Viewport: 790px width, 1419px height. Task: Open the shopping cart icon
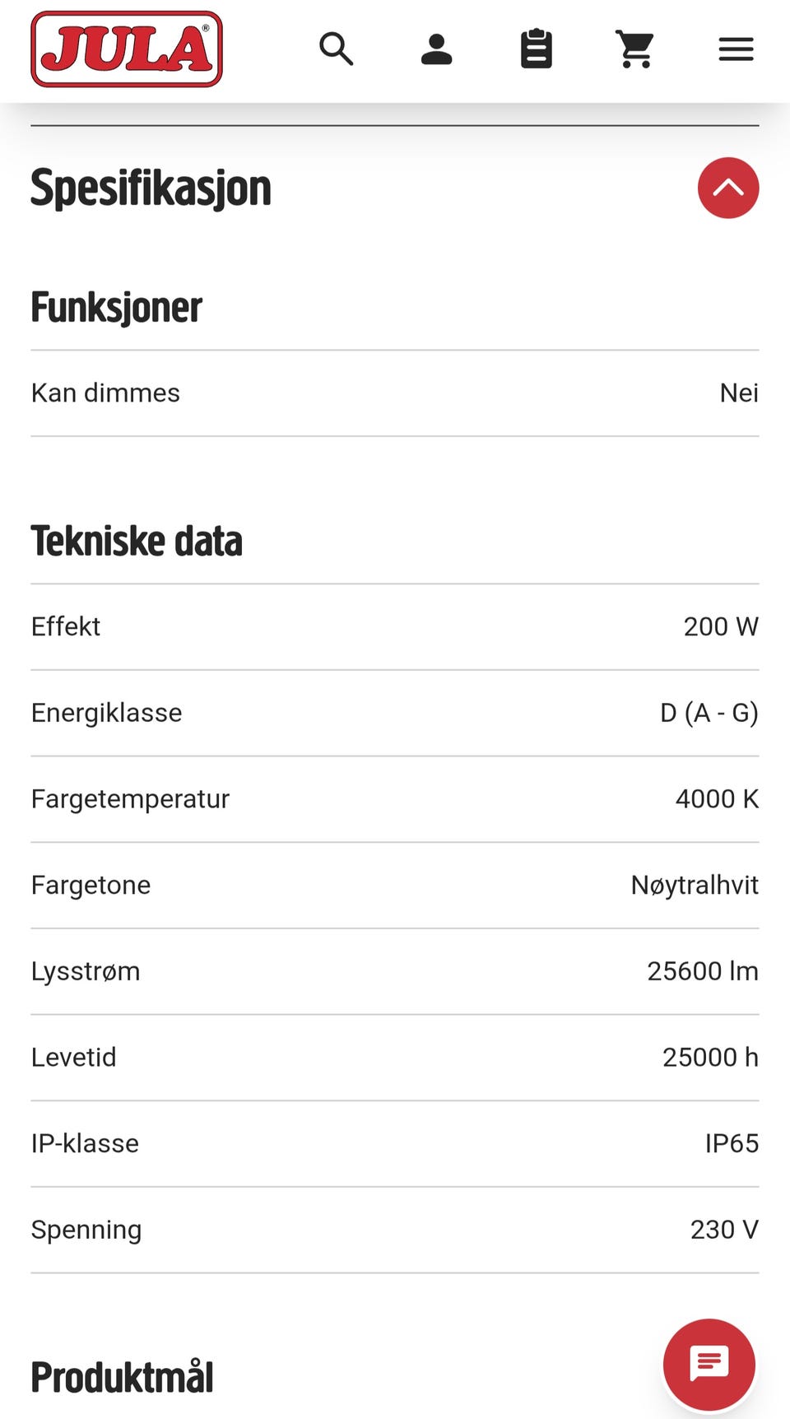(x=635, y=49)
